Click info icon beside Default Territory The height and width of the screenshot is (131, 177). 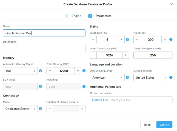[x=171, y=78]
